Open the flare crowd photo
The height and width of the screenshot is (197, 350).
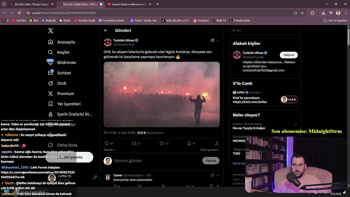(x=162, y=94)
